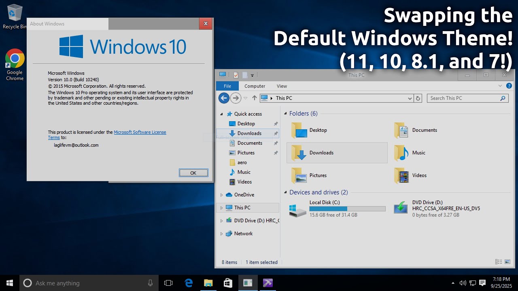
Task: Open the address bar history dropdown
Action: coord(410,98)
